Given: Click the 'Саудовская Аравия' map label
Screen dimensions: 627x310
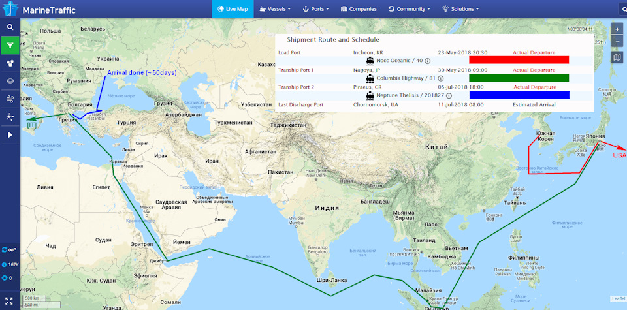Looking at the screenshot, I should [171, 205].
